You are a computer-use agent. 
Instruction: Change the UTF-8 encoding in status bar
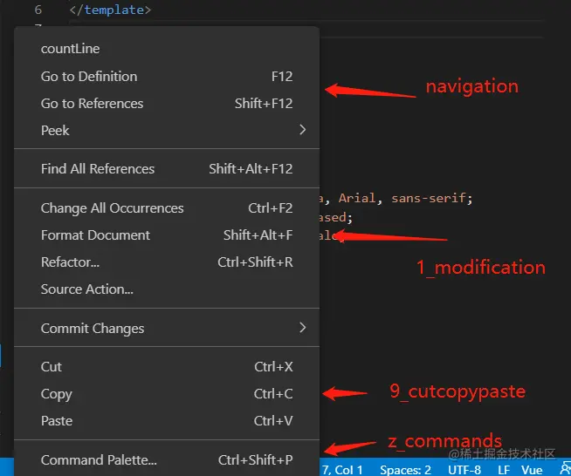click(464, 469)
